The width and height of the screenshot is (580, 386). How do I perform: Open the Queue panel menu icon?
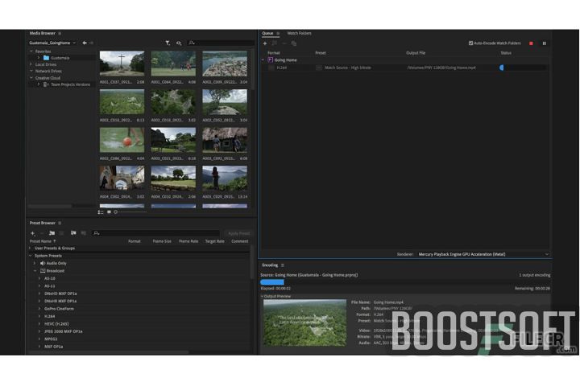pyautogui.click(x=278, y=33)
